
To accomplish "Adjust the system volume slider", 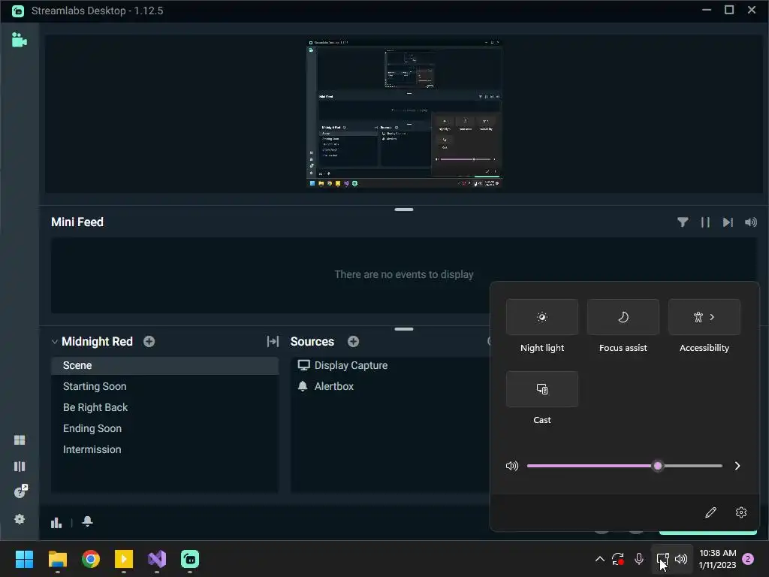I will point(624,466).
